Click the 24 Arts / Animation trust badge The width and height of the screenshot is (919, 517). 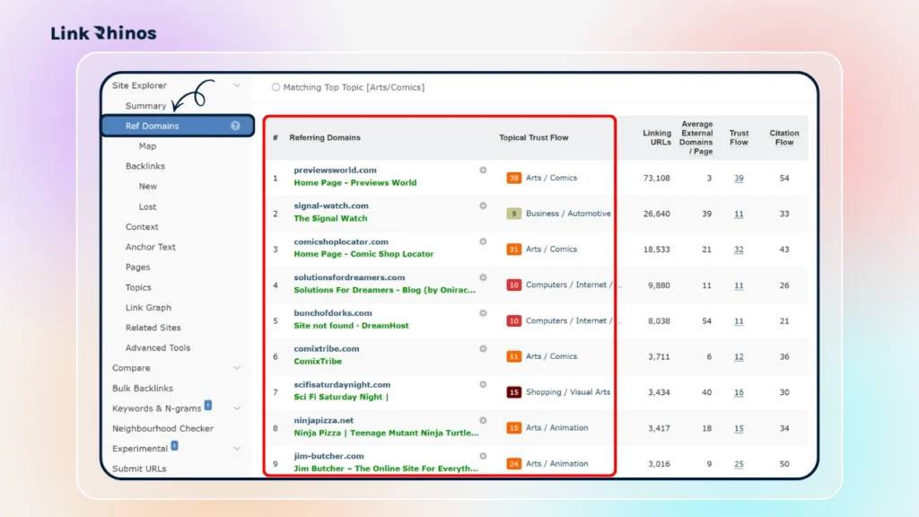[x=513, y=464]
